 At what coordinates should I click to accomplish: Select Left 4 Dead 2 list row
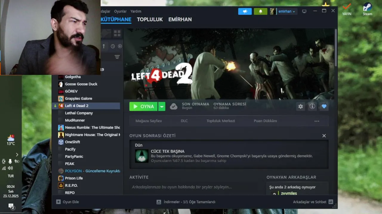coord(86,106)
